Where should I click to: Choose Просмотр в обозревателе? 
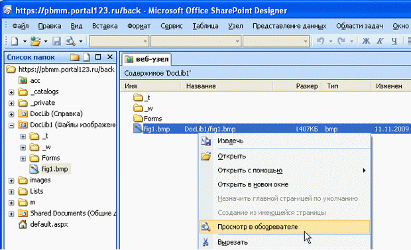pos(284,227)
